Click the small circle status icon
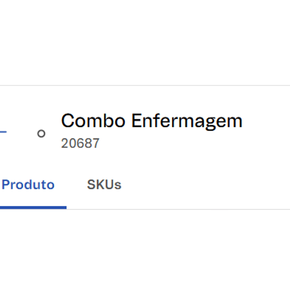 41,133
